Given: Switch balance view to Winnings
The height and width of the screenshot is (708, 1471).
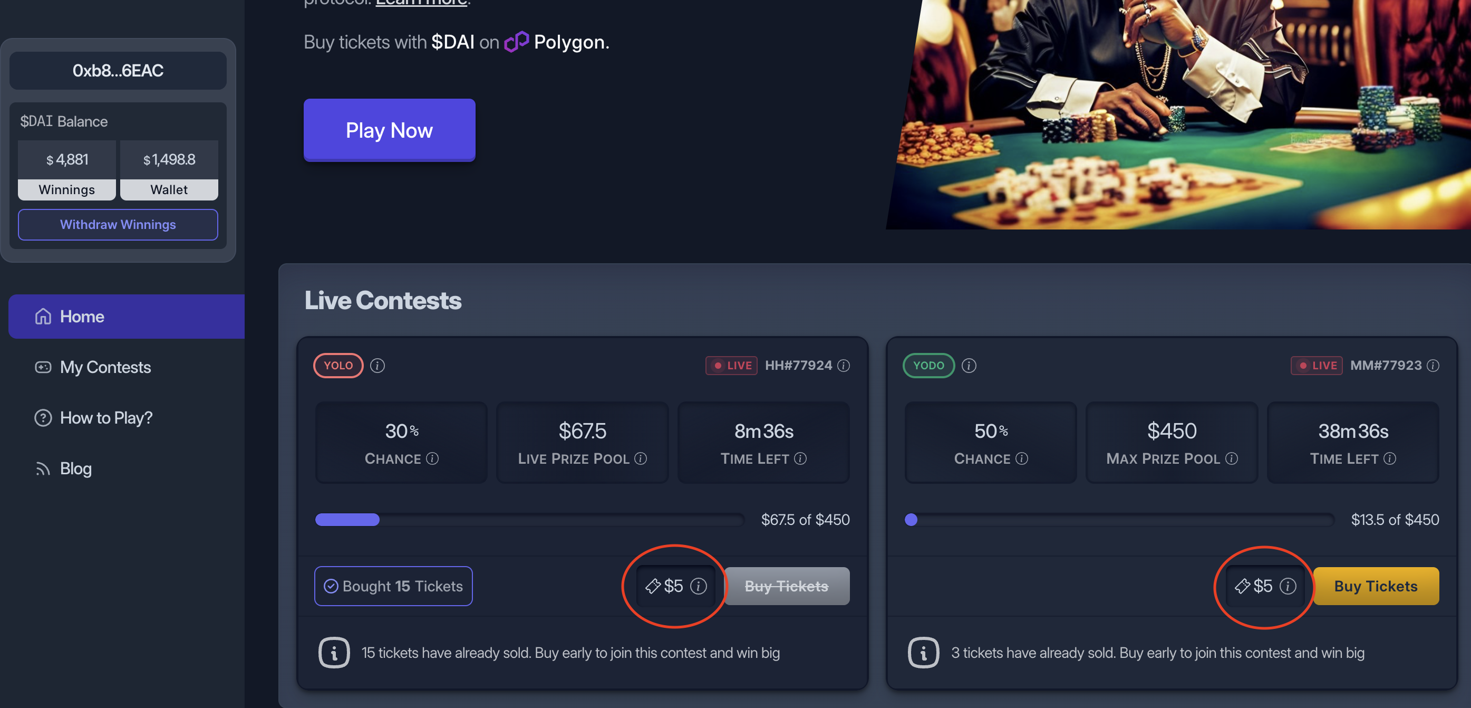Looking at the screenshot, I should click(66, 189).
